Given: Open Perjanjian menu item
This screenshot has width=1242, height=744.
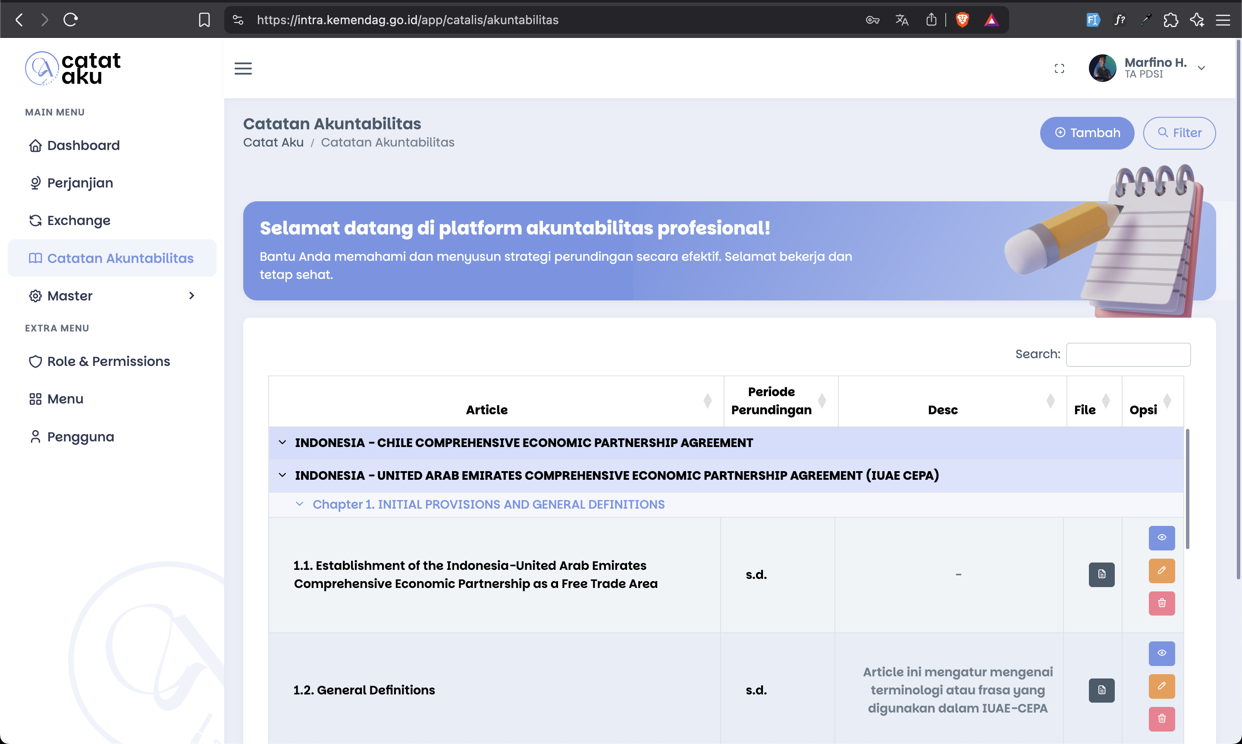Looking at the screenshot, I should [112, 183].
